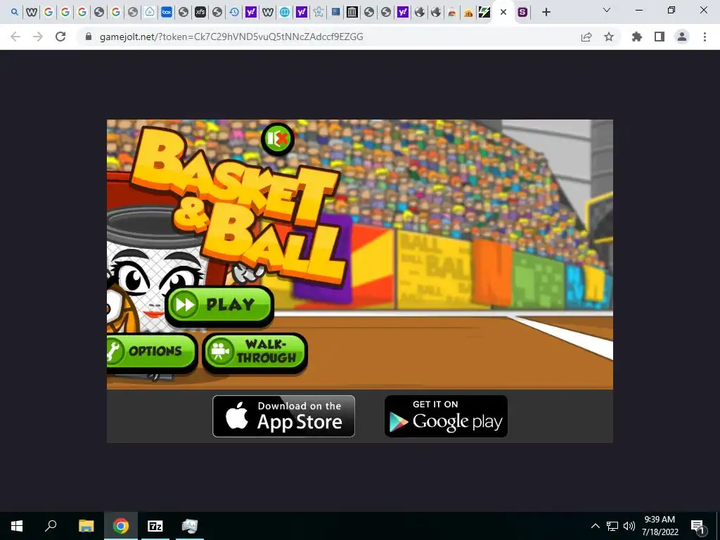This screenshot has height=540, width=720.
Task: View site security lock info
Action: coord(89,37)
